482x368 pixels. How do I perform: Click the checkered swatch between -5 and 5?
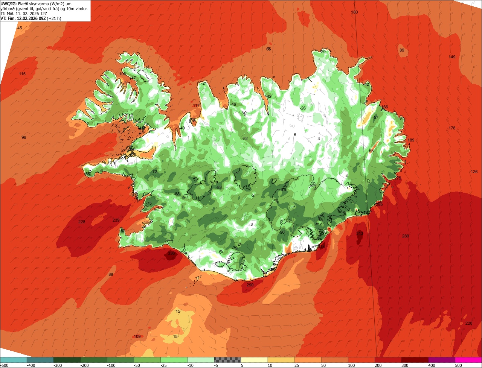[227, 360]
